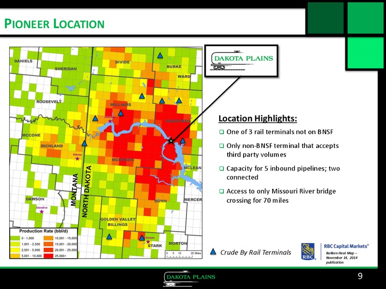Screen dimensions: 386x289
Task: Click the DIVIDE county label
Action: (x=123, y=62)
